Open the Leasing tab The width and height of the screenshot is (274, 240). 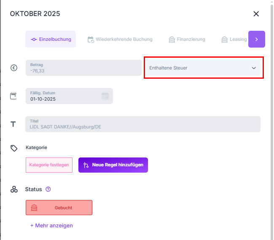click(234, 40)
